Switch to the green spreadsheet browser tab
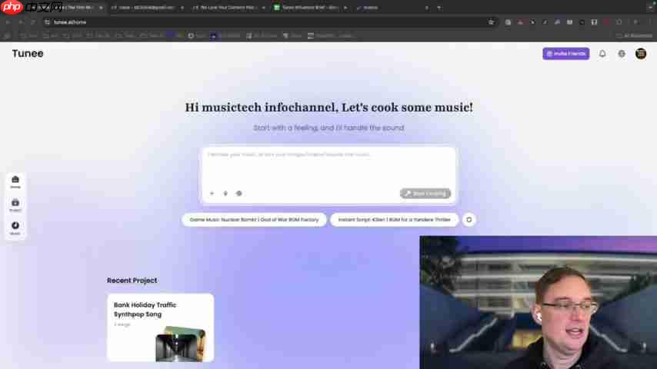The image size is (657, 369). [309, 8]
